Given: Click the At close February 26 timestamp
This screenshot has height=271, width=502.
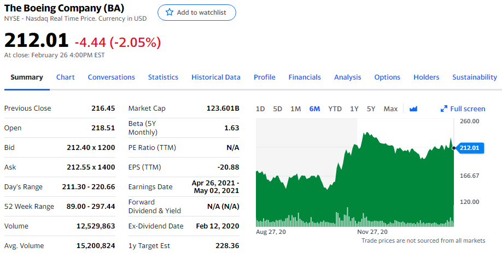Looking at the screenshot, I should (x=55, y=55).
